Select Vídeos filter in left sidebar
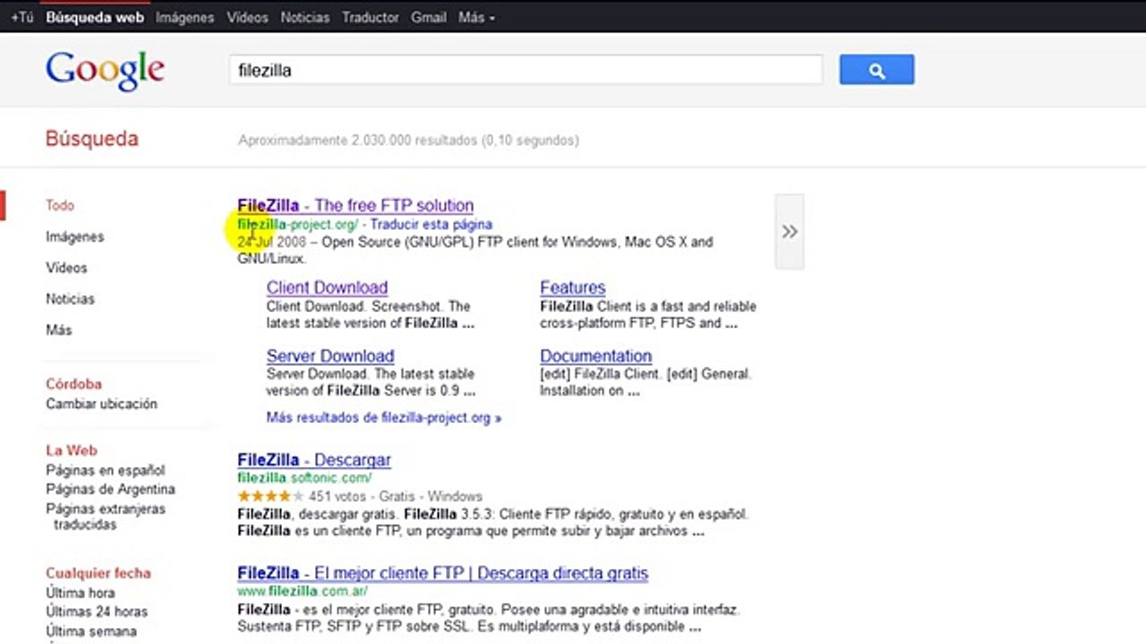The width and height of the screenshot is (1146, 644). 66,267
